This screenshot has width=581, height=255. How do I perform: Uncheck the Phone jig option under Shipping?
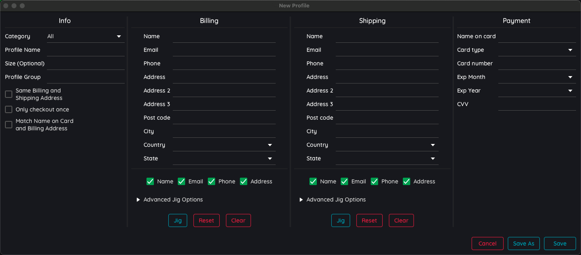tap(374, 181)
